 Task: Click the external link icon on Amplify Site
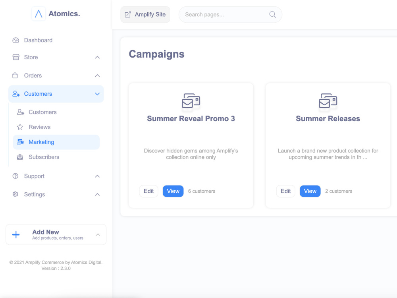coord(128,14)
